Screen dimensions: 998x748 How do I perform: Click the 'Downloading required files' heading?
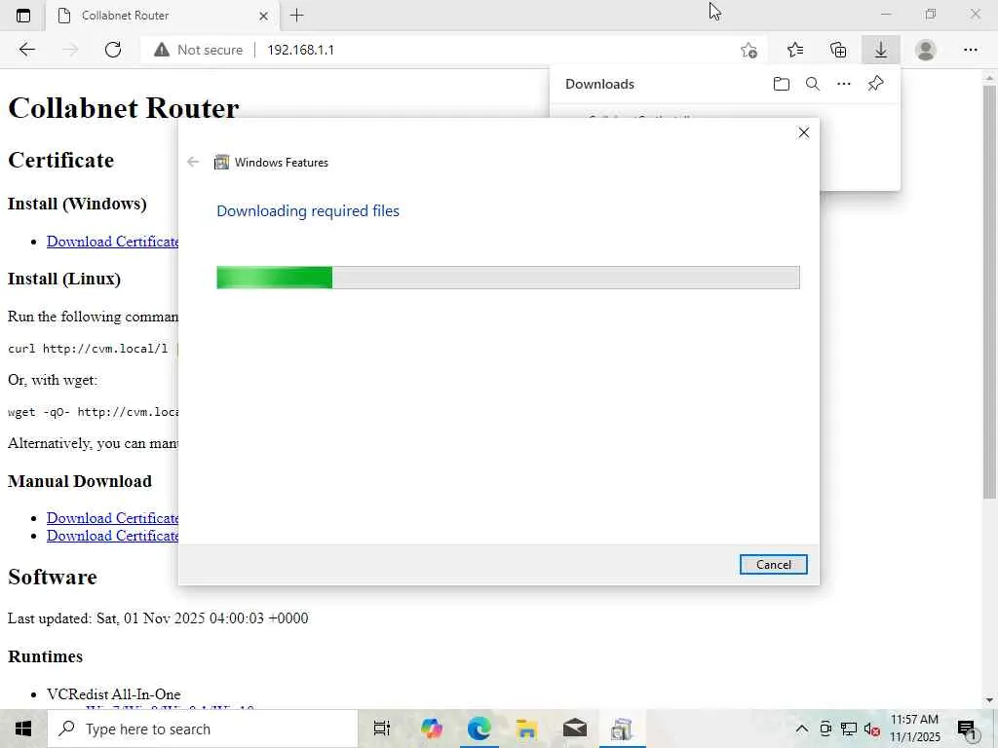tap(308, 211)
